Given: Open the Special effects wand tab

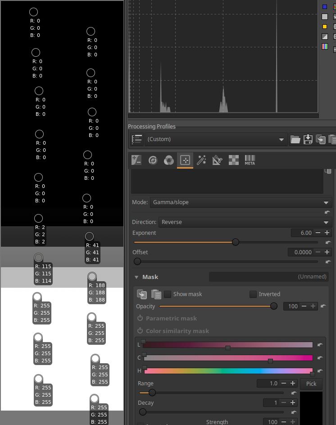Looking at the screenshot, I should coord(201,160).
